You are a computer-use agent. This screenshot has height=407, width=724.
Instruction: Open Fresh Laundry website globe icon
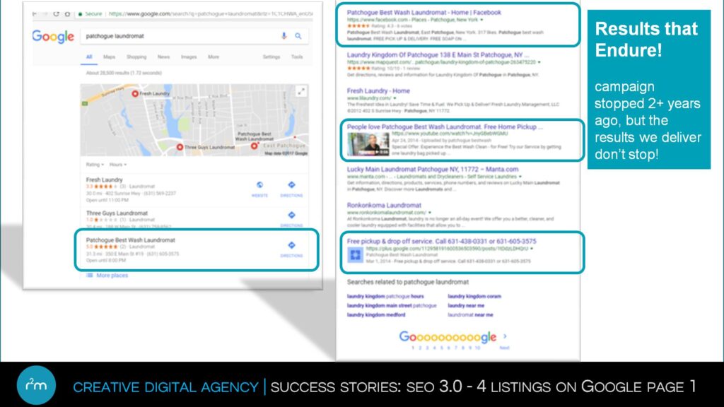(259, 185)
